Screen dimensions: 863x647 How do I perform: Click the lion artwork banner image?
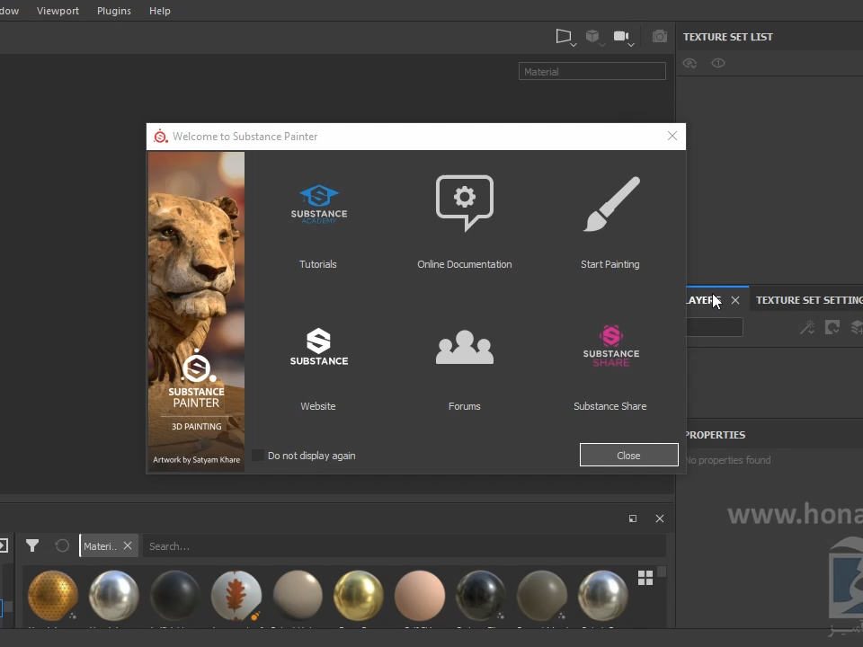[196, 312]
